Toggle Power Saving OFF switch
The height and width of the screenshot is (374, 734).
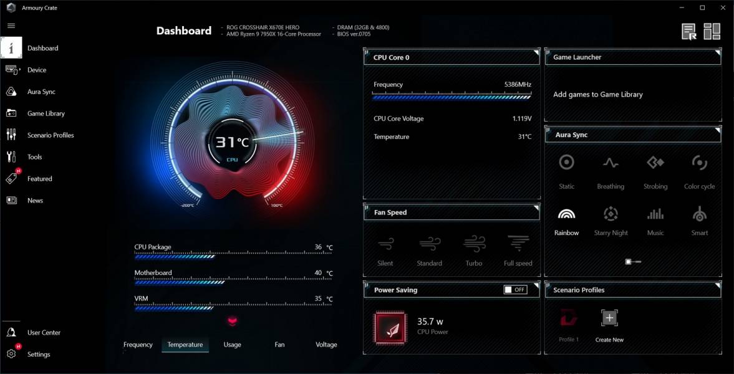point(515,290)
